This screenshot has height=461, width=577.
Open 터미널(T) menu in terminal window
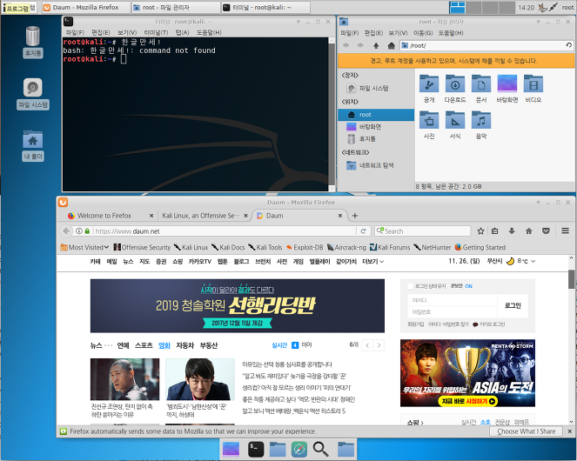click(156, 32)
